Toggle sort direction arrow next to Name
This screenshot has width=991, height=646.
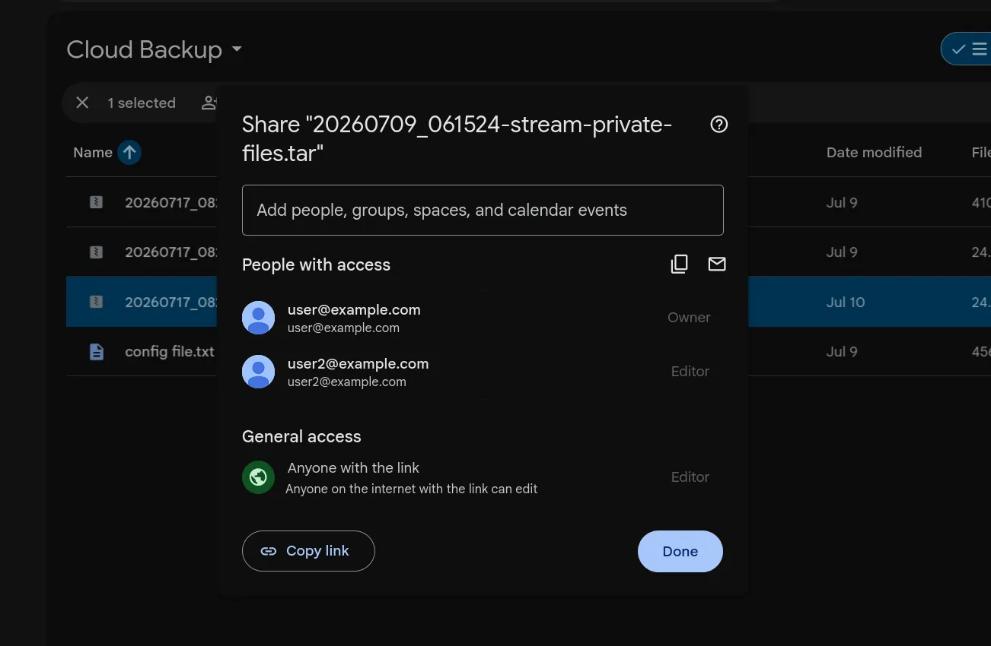tap(129, 153)
